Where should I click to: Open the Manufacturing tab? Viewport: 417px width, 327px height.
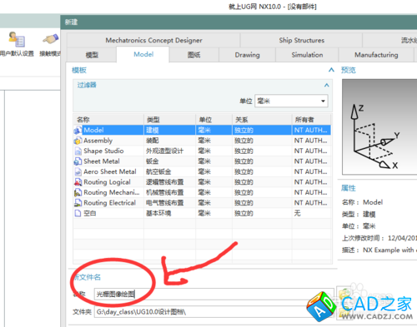pyautogui.click(x=376, y=55)
